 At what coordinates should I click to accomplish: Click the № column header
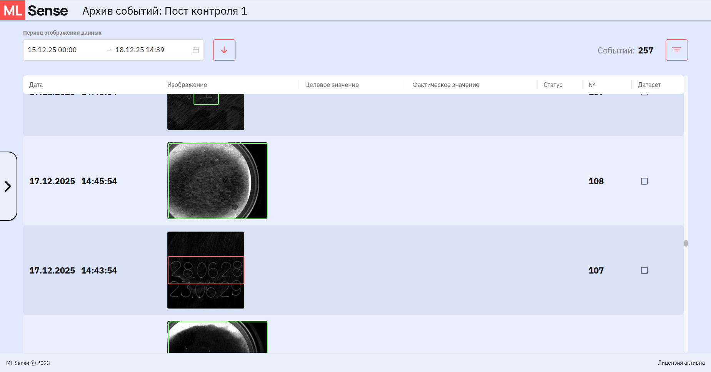pyautogui.click(x=592, y=85)
